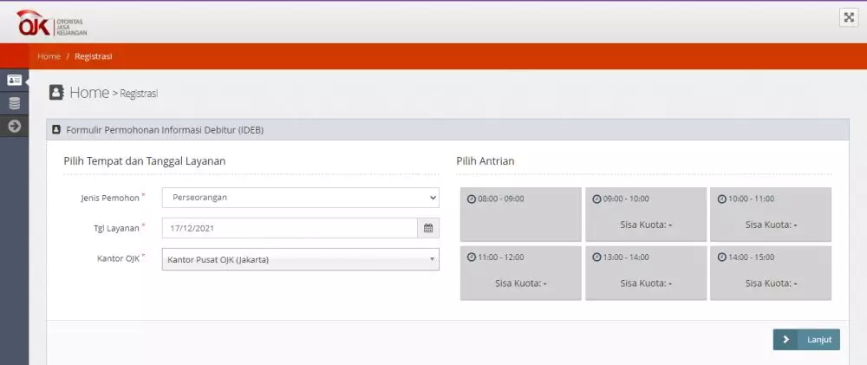Click Registrasi in the breadcrumb bar
The height and width of the screenshot is (365, 867).
click(94, 56)
